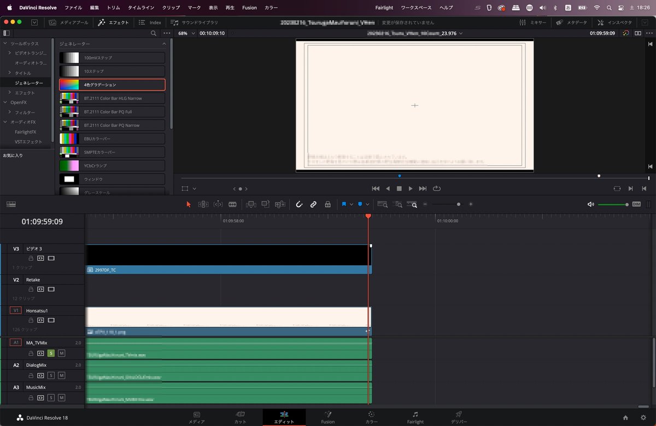
Task: Collapse the ジェネレーター list header
Action: tap(164, 44)
